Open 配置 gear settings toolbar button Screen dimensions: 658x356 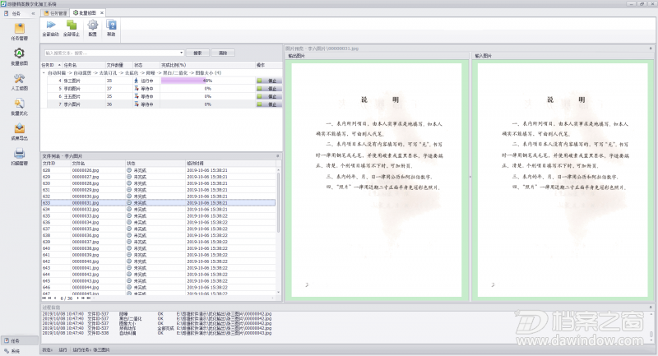(93, 29)
